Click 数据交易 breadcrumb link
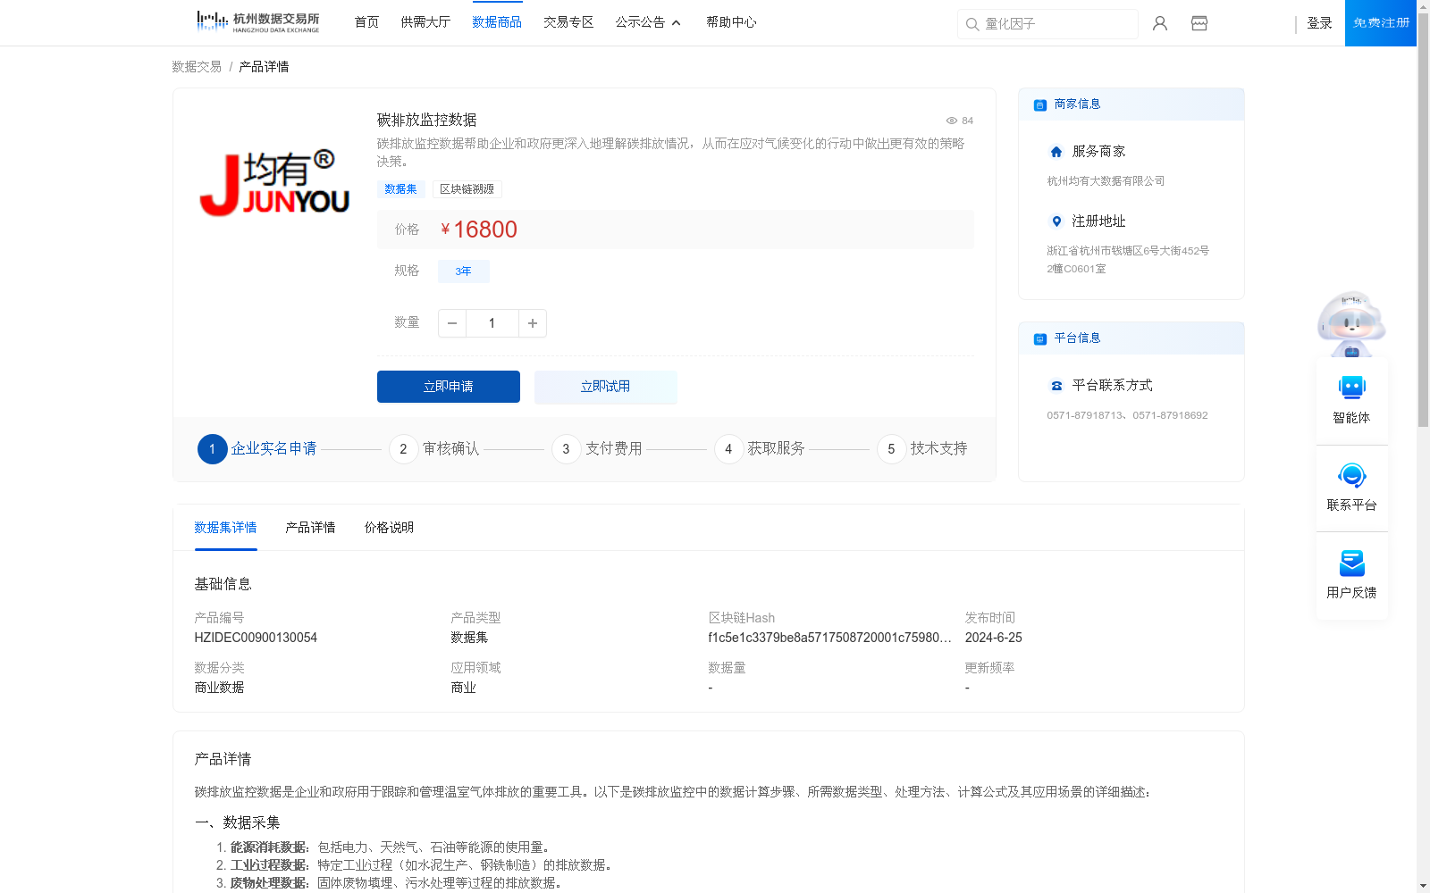The height and width of the screenshot is (893, 1430). point(197,67)
